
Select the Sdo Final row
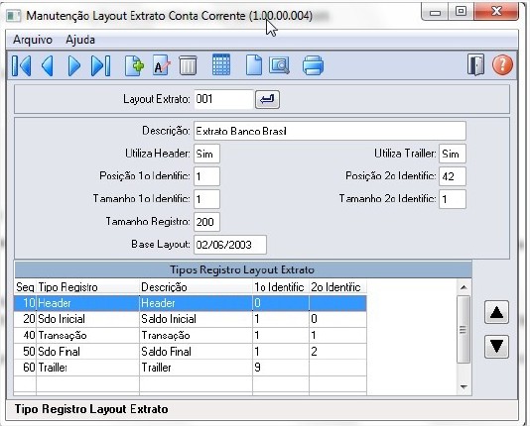pos(191,352)
